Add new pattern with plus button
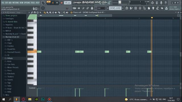 tap(123, 8)
